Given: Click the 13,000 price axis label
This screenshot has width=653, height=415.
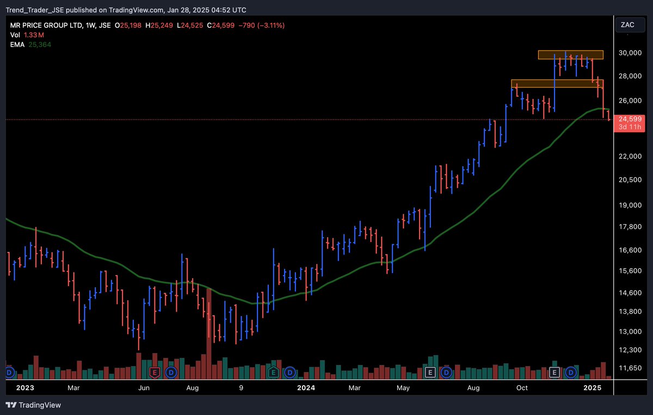Looking at the screenshot, I should click(x=630, y=332).
